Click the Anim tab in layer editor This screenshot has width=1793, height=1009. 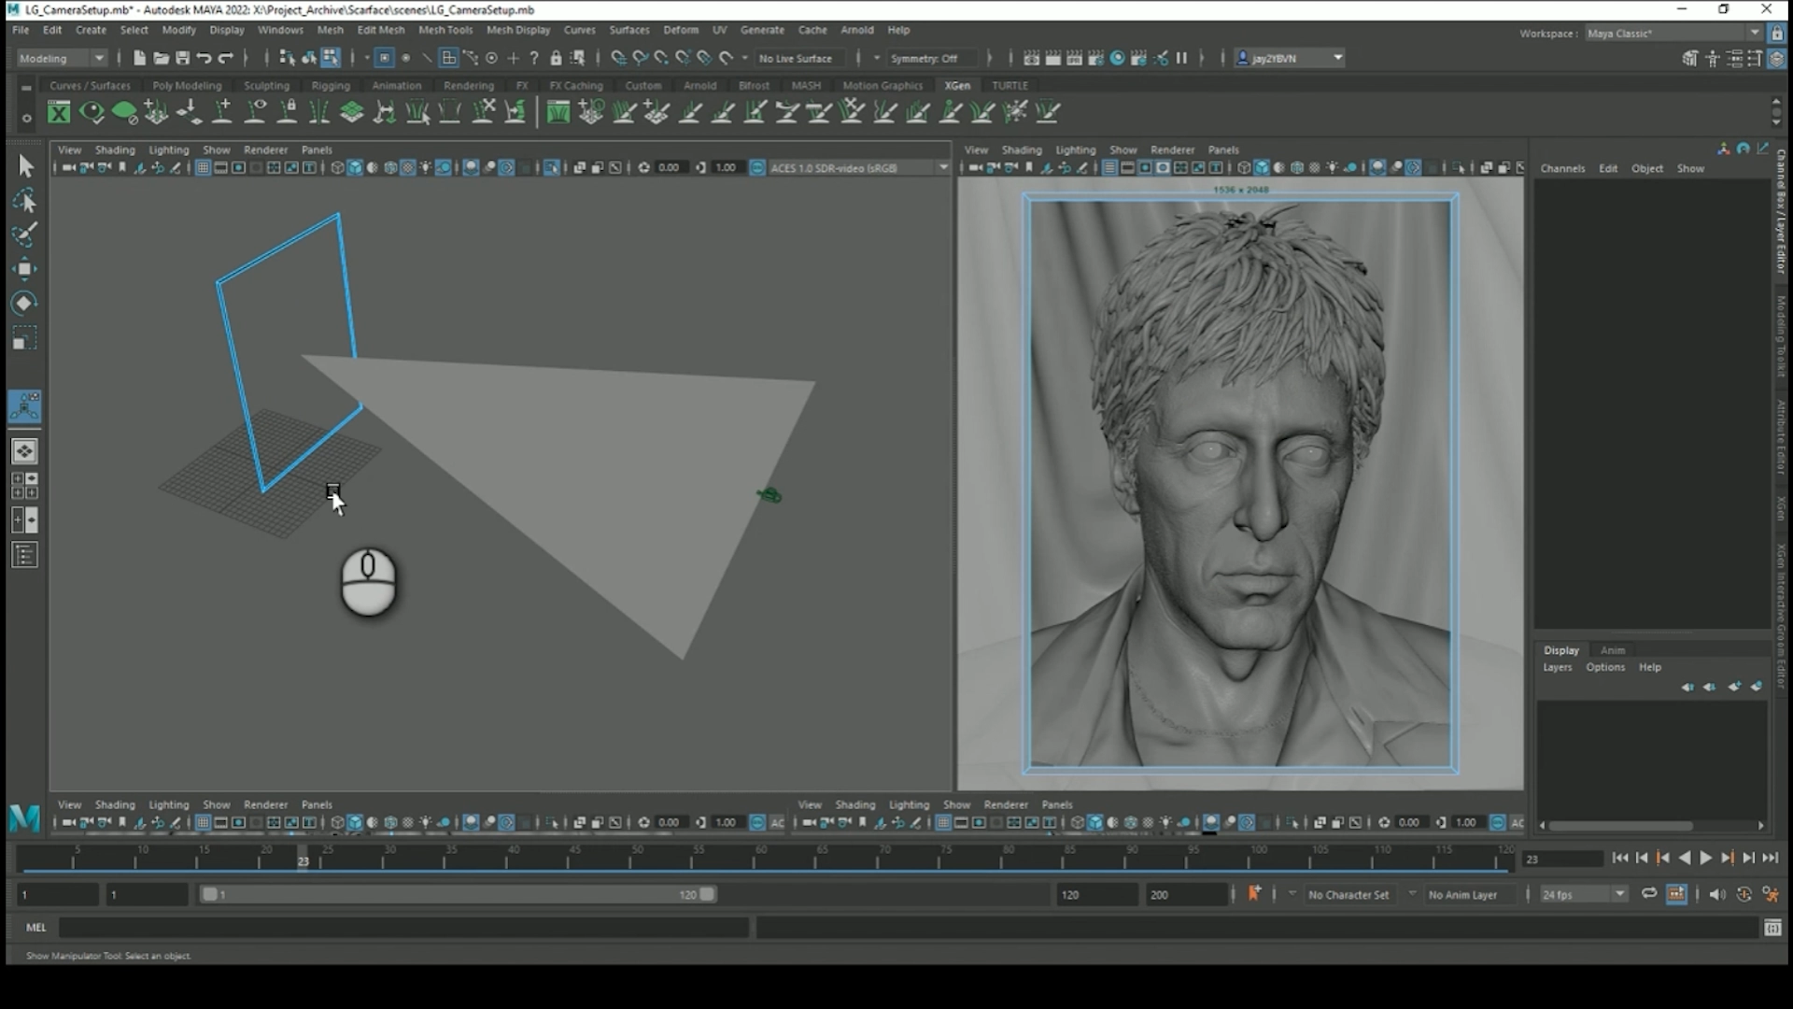click(x=1613, y=650)
